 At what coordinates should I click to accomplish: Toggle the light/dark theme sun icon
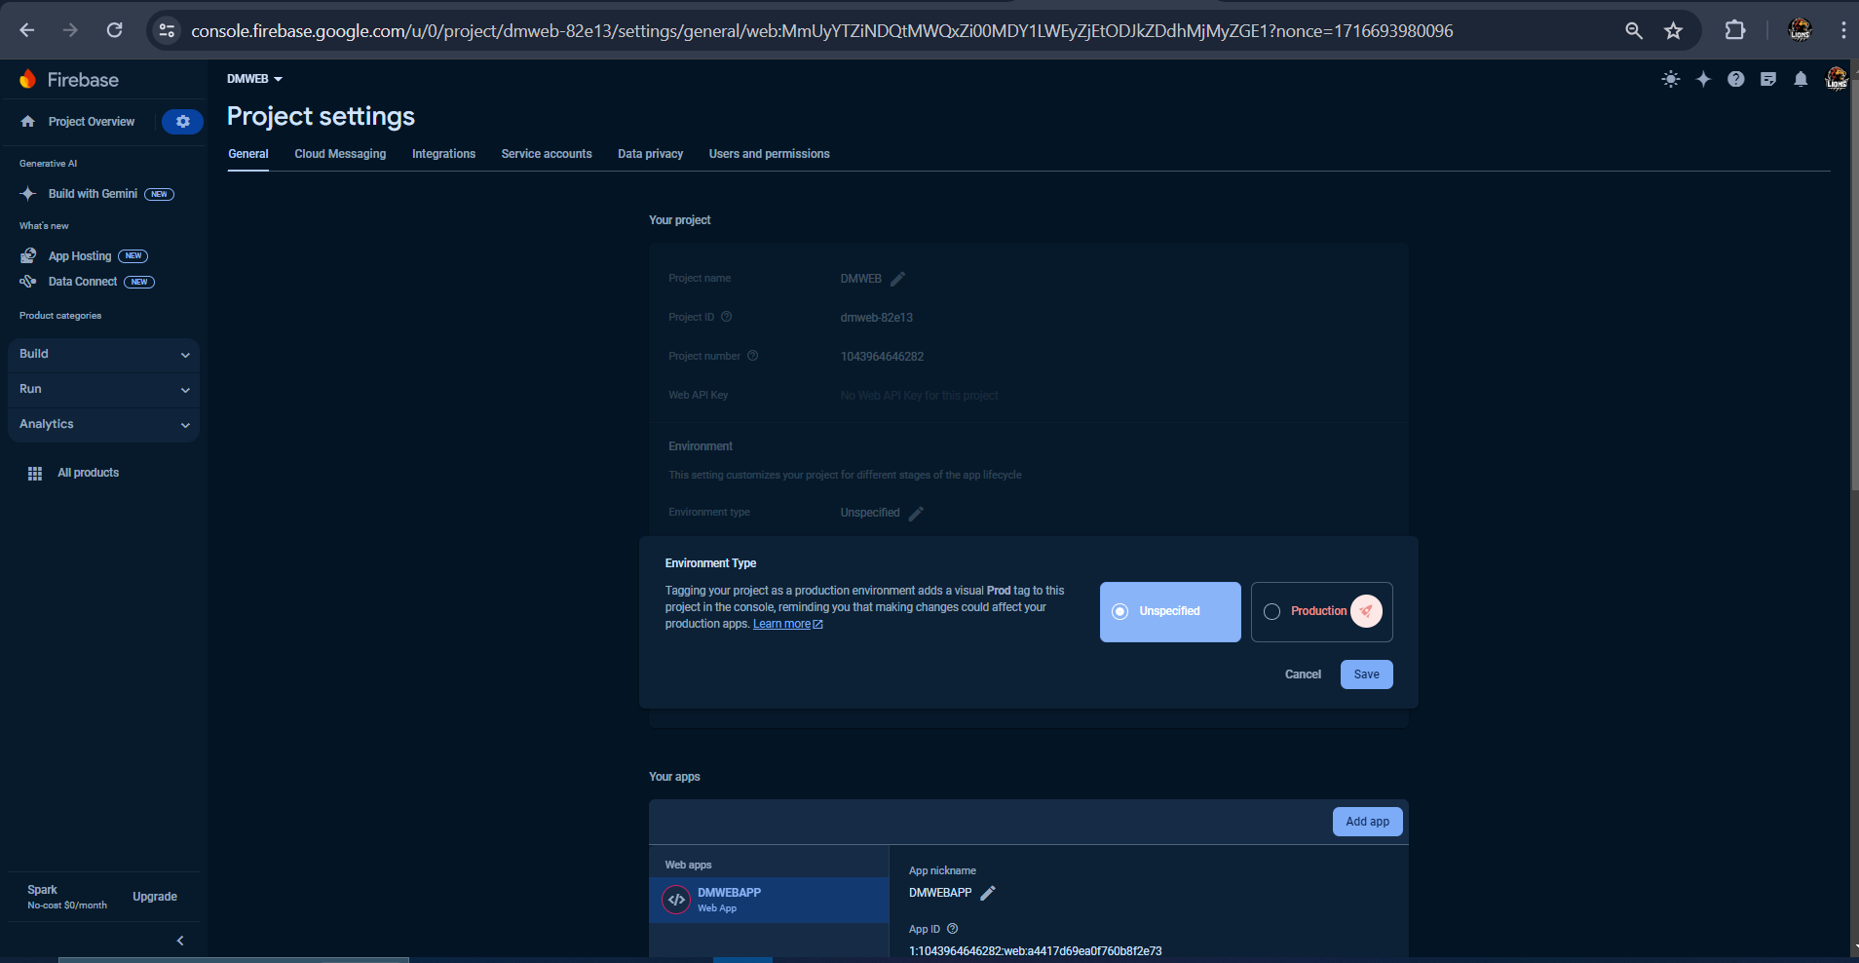[1671, 80]
